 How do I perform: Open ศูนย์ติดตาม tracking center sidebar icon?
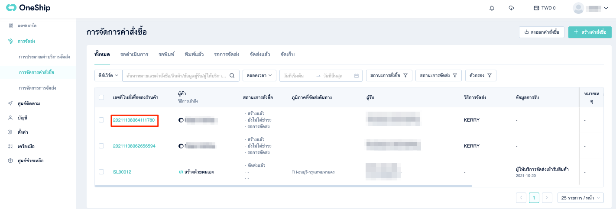[x=11, y=103]
